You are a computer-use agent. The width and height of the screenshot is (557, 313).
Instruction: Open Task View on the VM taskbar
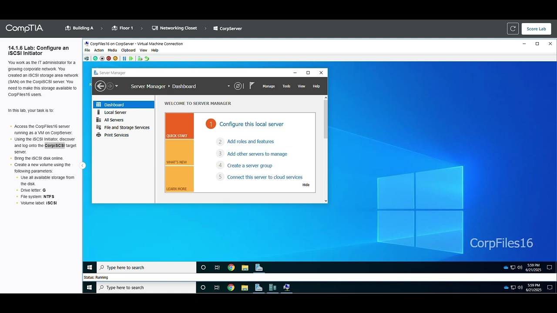(x=217, y=267)
